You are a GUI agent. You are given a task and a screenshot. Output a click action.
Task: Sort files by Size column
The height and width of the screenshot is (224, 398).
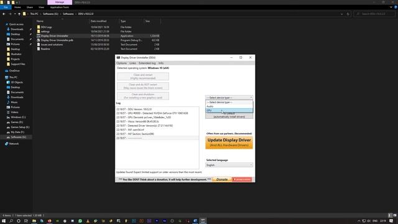tap(147, 21)
